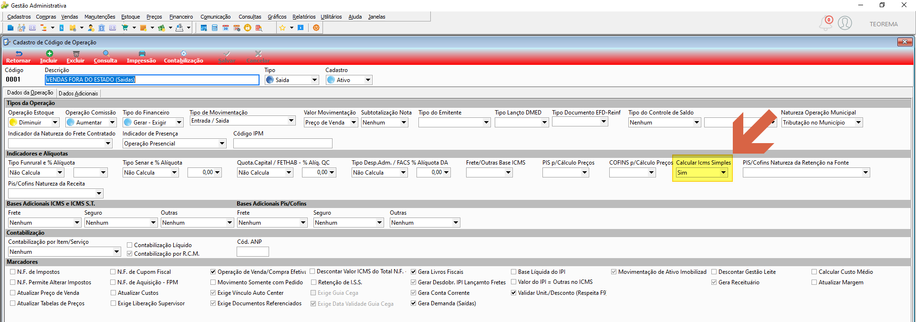
Task: Click the green money bills toolbar icon
Action: [161, 28]
